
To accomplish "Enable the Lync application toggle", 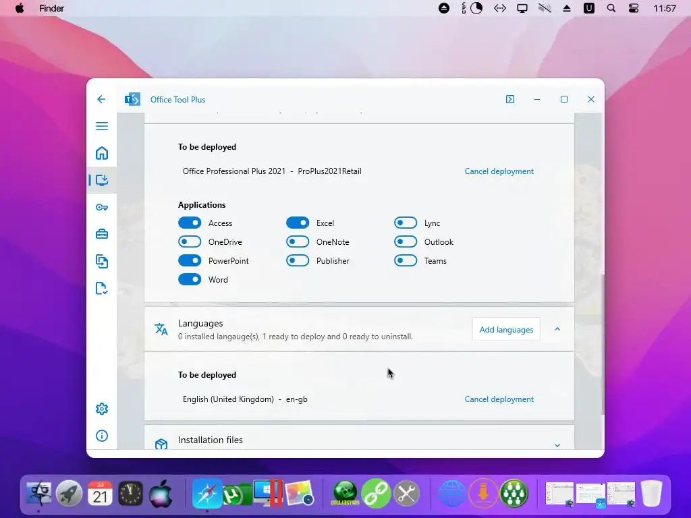I will tap(406, 223).
